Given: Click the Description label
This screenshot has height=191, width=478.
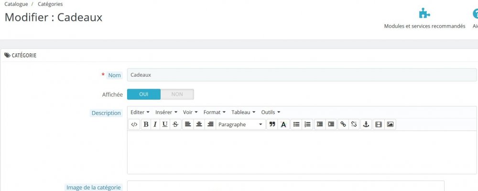Looking at the screenshot, I should click(x=107, y=113).
